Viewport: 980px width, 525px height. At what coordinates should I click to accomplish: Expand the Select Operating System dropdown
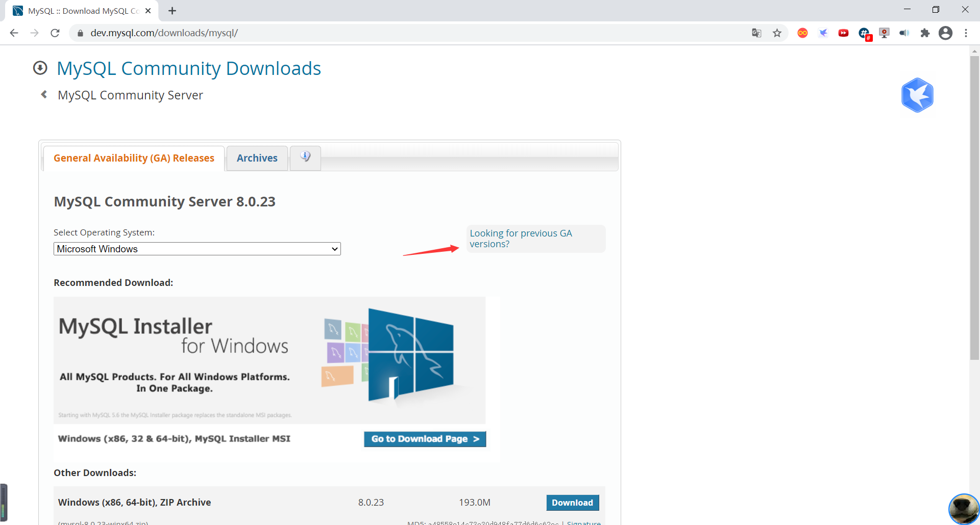point(197,249)
